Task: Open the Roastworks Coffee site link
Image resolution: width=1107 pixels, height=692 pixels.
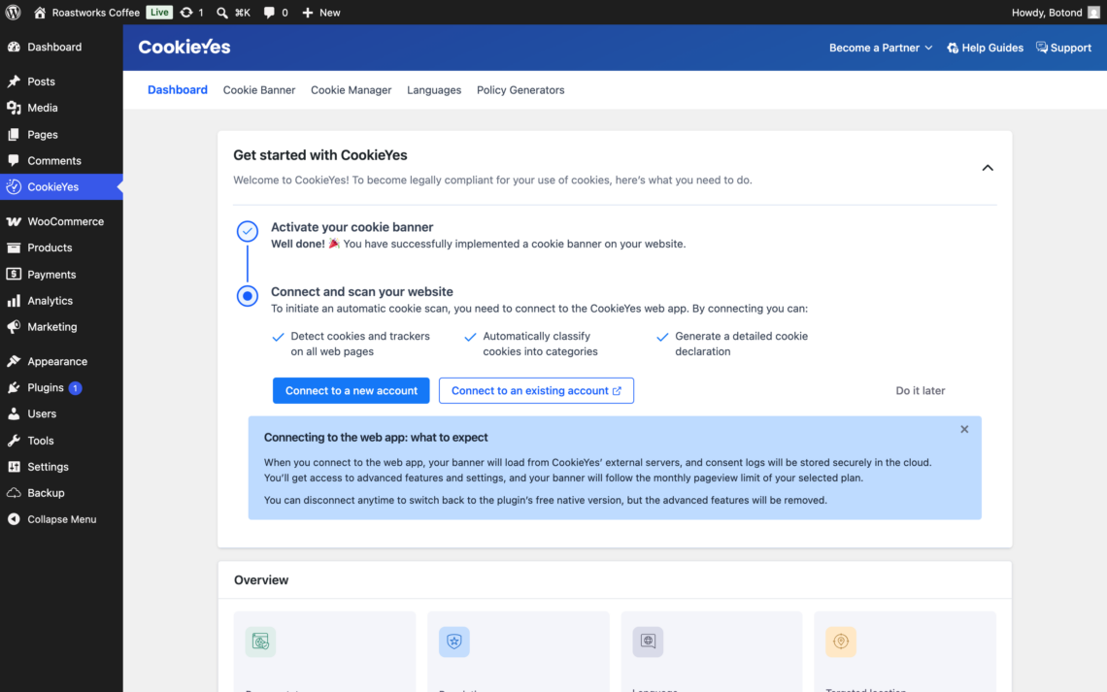Action: pyautogui.click(x=86, y=12)
